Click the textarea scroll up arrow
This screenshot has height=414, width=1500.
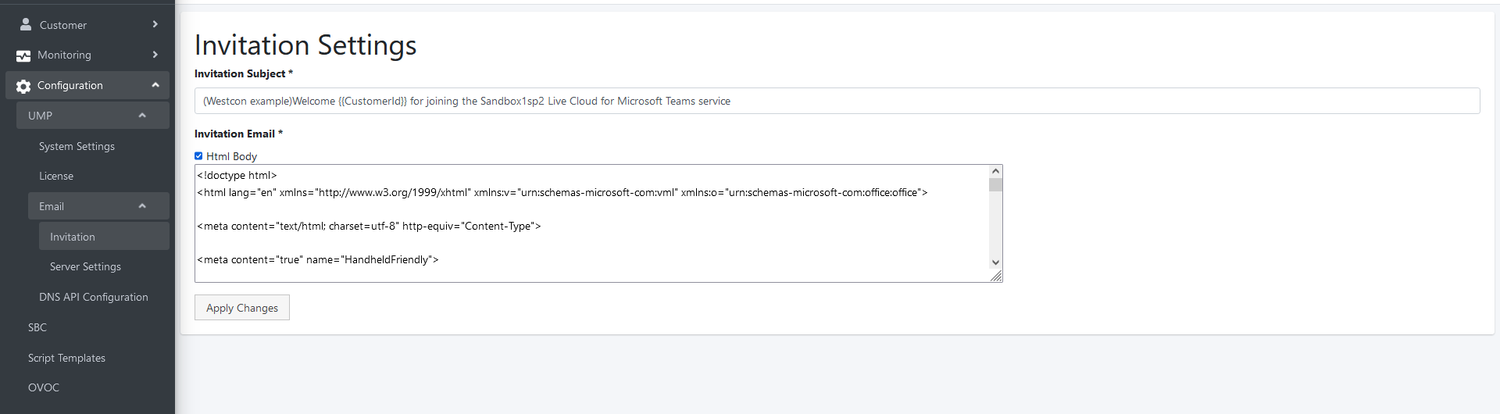995,171
